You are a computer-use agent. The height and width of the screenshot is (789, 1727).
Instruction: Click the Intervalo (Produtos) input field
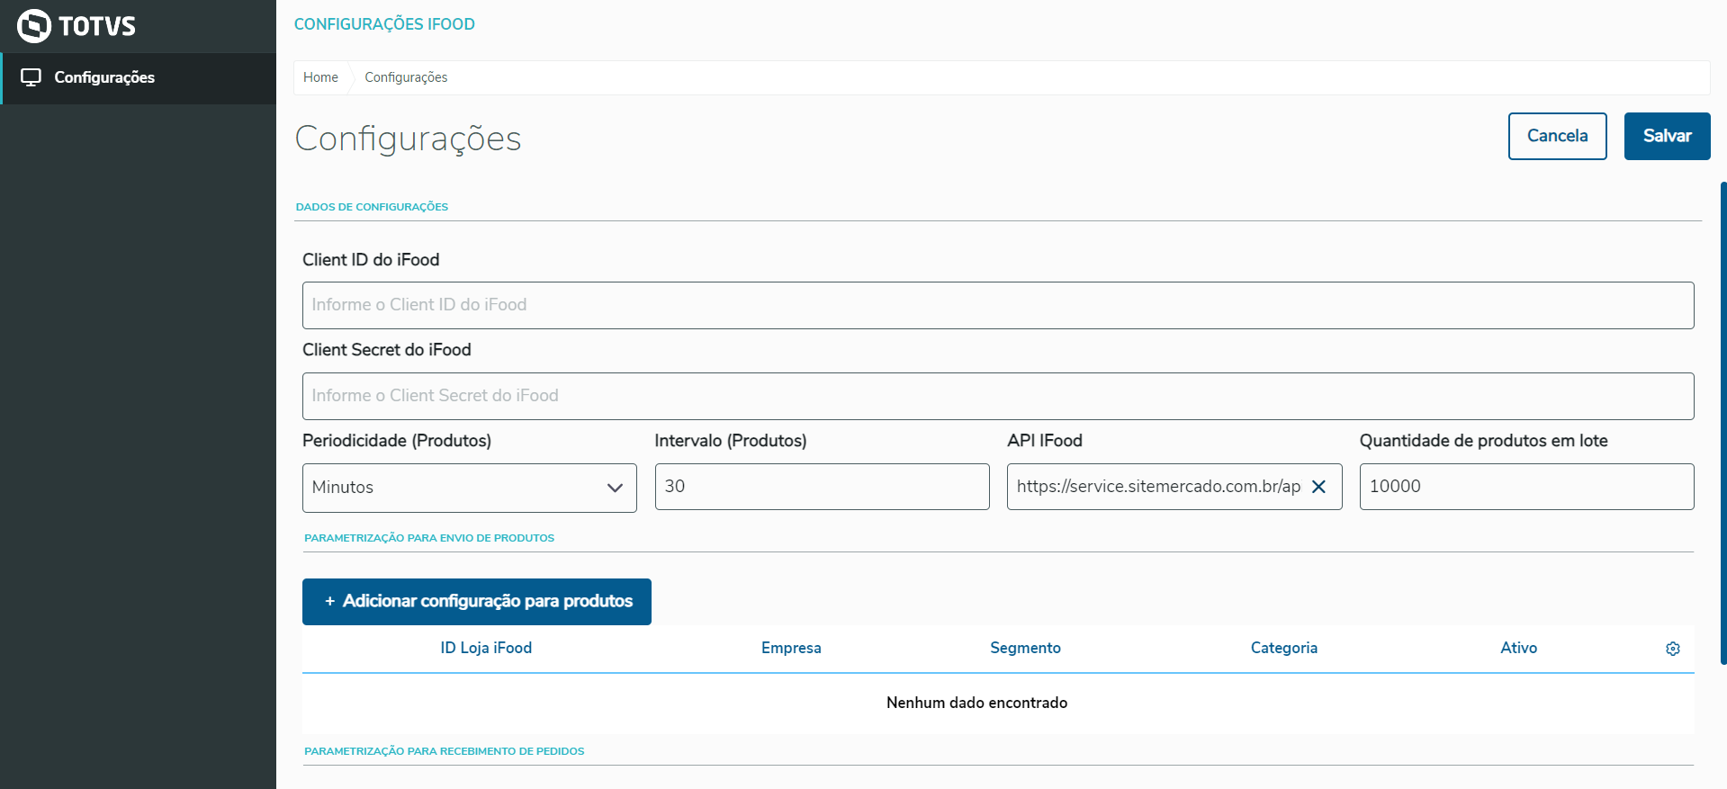pos(821,487)
